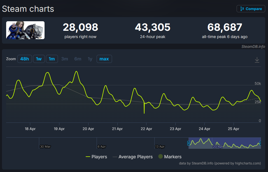268x172 pixels.
Task: Click the 25 Apr axis label
Action: pyautogui.click(x=234, y=129)
